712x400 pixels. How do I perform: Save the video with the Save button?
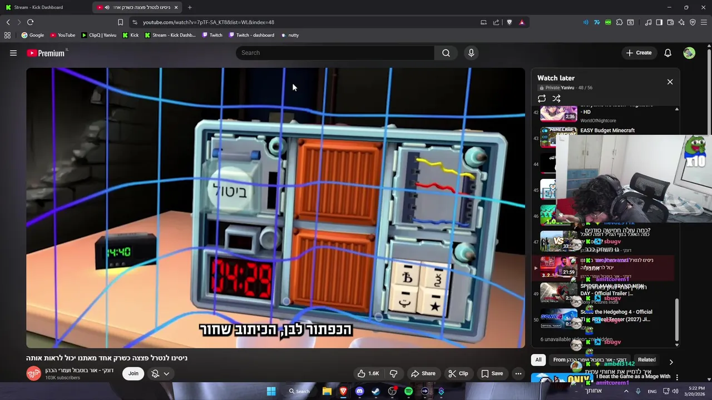tap(492, 373)
